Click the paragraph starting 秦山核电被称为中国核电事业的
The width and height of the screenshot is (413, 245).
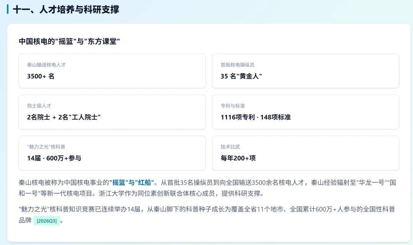[x=207, y=188]
